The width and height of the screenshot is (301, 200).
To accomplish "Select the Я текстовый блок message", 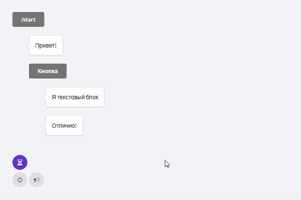I will pyautogui.click(x=75, y=97).
